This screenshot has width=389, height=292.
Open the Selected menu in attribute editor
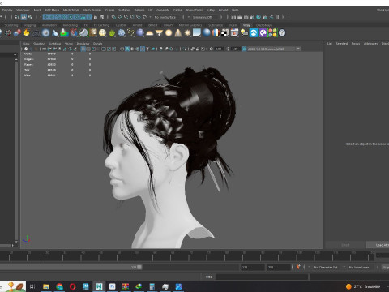click(x=342, y=43)
